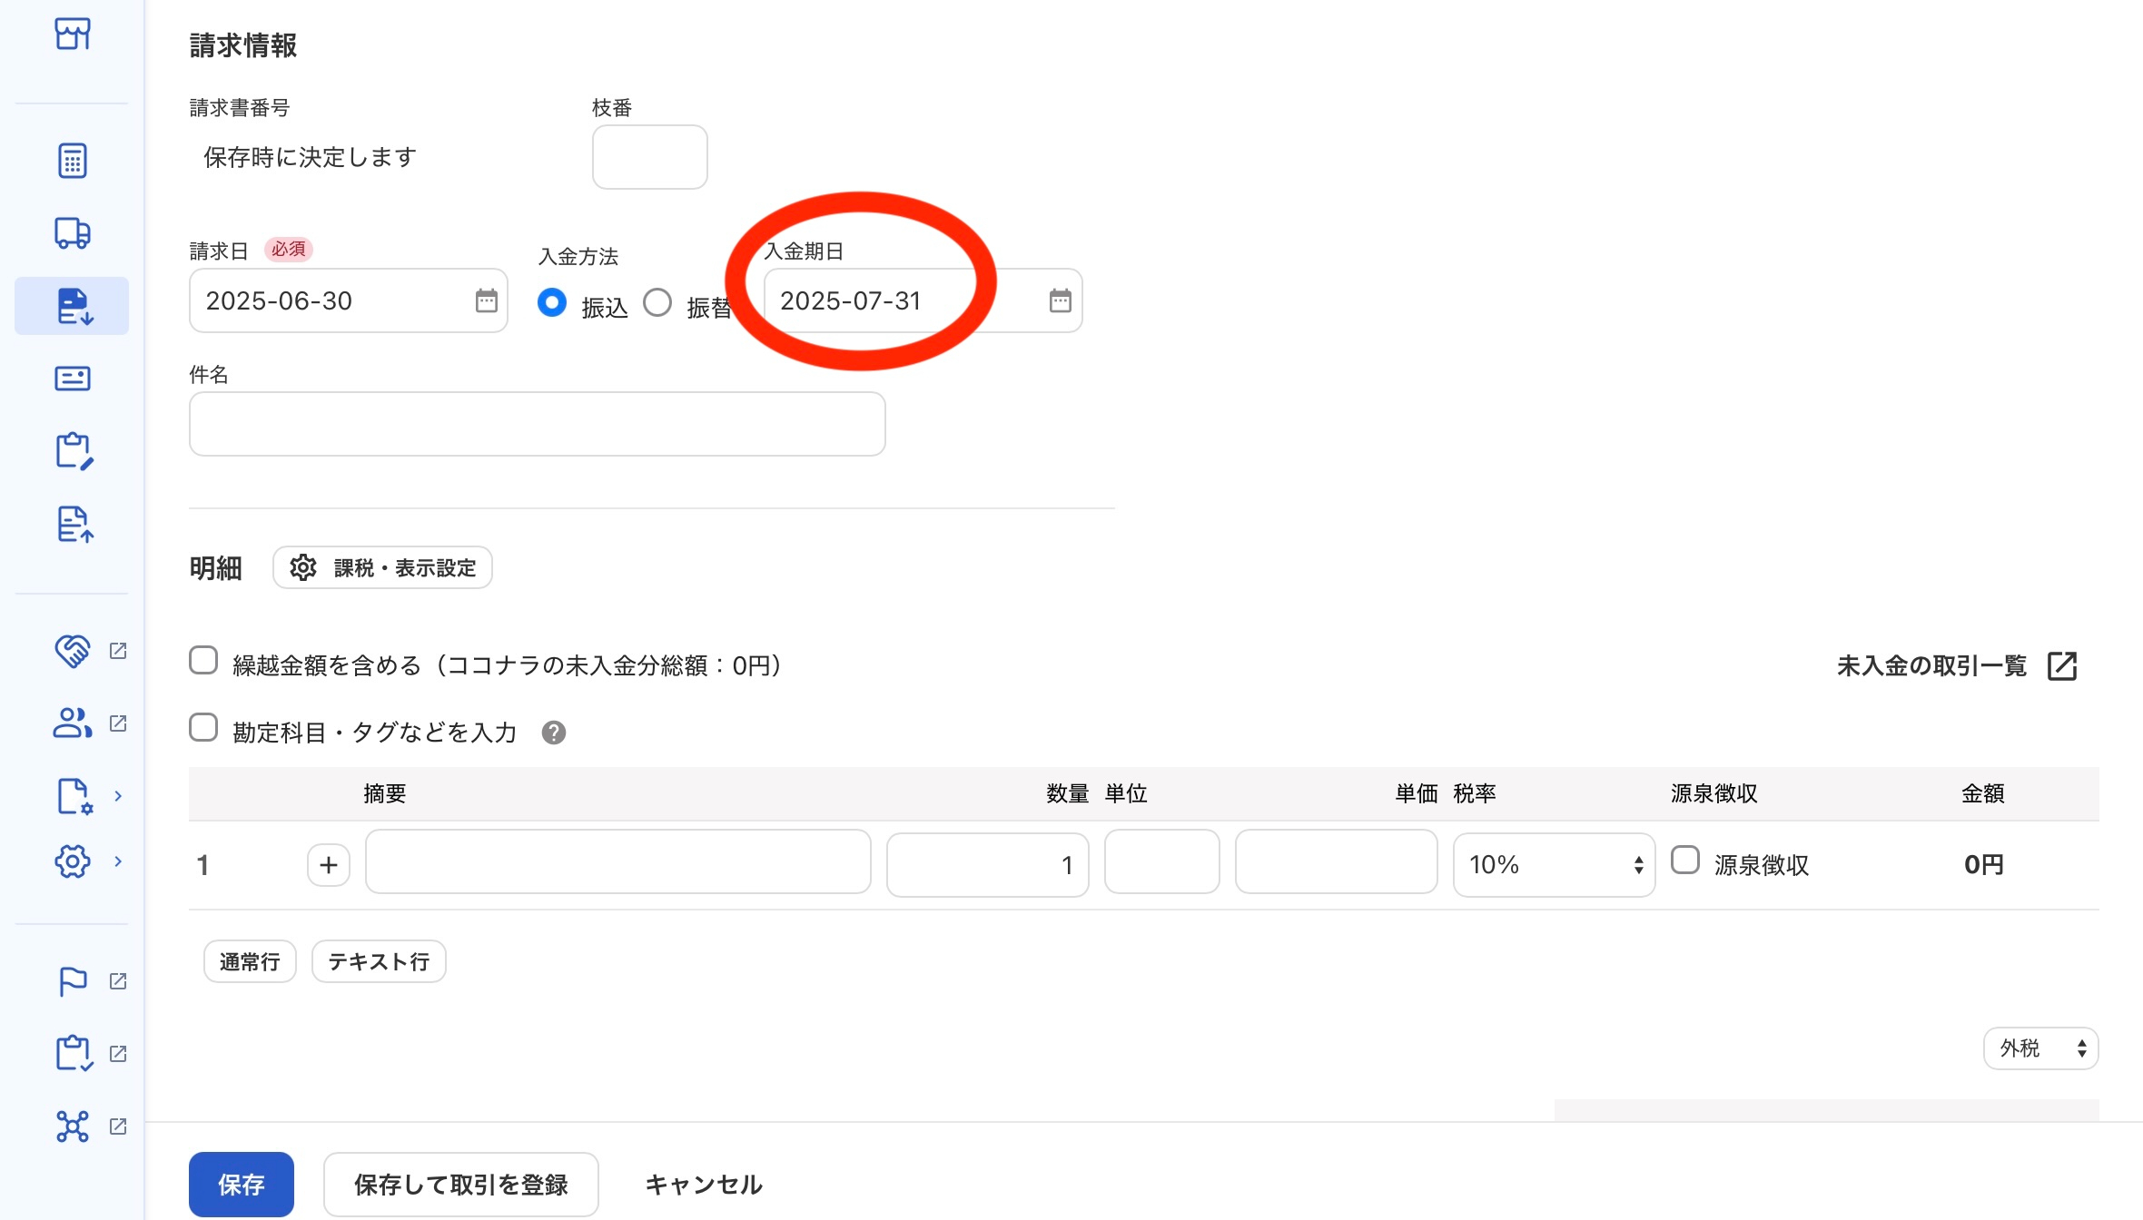The height and width of the screenshot is (1220, 2143).
Task: Select the calculator icon in the sidebar
Action: click(72, 160)
